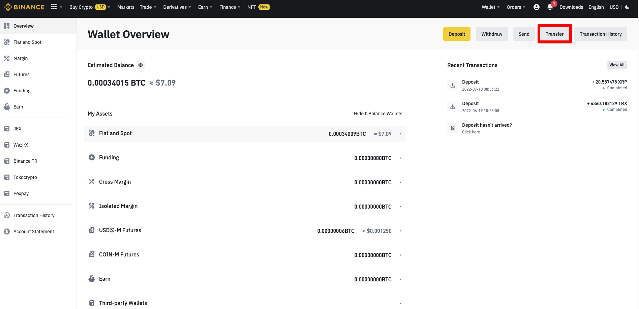Click the 'Click here' link
Screen dimensions: 639x309
(471, 132)
